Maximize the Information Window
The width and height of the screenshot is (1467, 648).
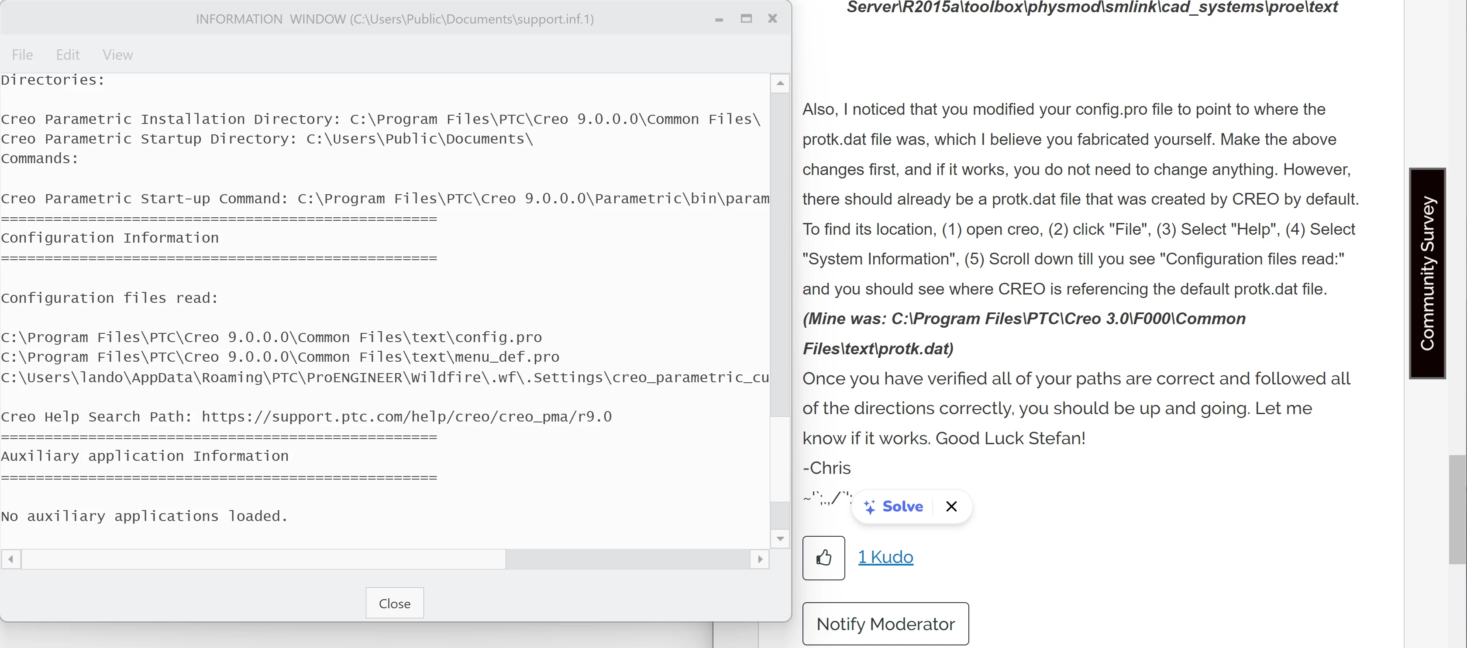pos(746,19)
